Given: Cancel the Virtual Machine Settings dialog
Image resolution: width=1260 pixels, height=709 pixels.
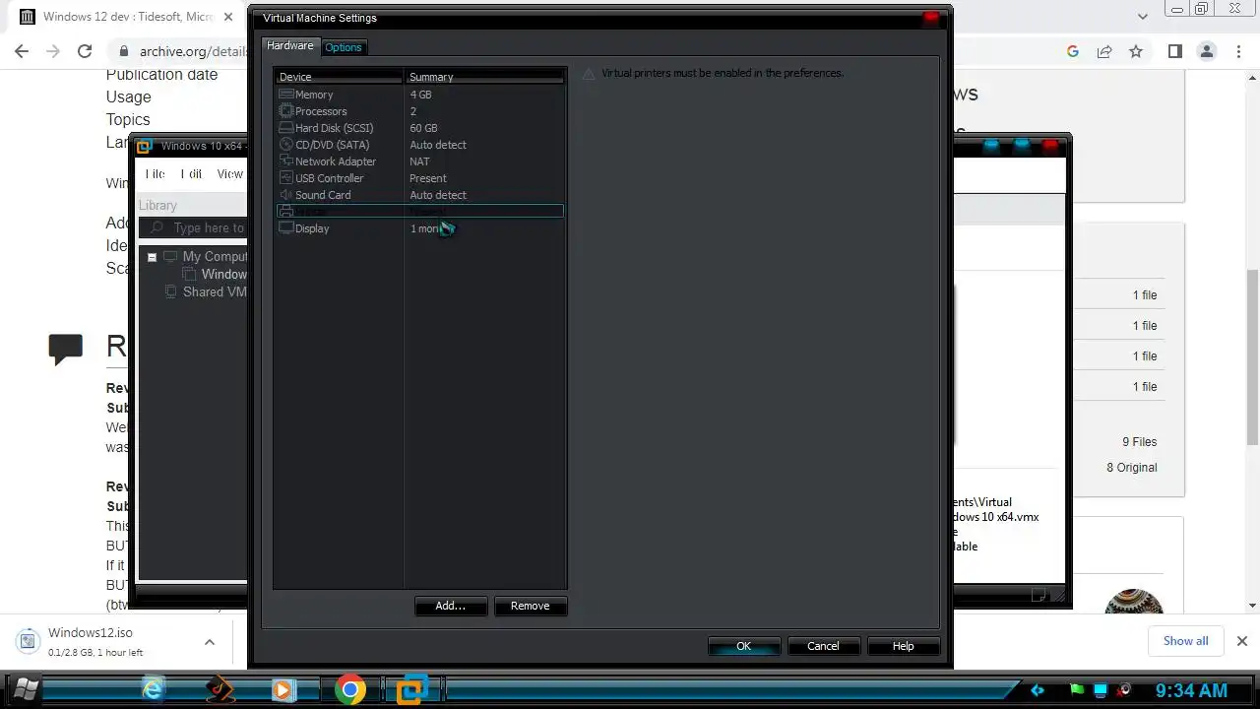Looking at the screenshot, I should click(x=823, y=646).
